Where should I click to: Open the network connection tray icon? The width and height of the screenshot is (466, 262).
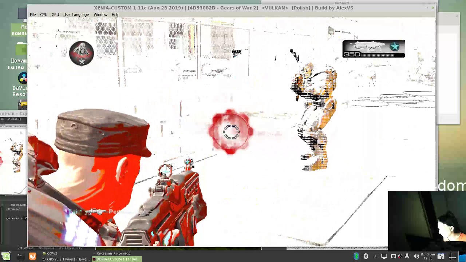pyautogui.click(x=393, y=256)
